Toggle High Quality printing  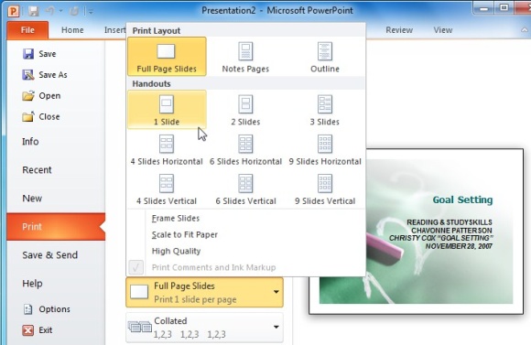tap(245, 251)
